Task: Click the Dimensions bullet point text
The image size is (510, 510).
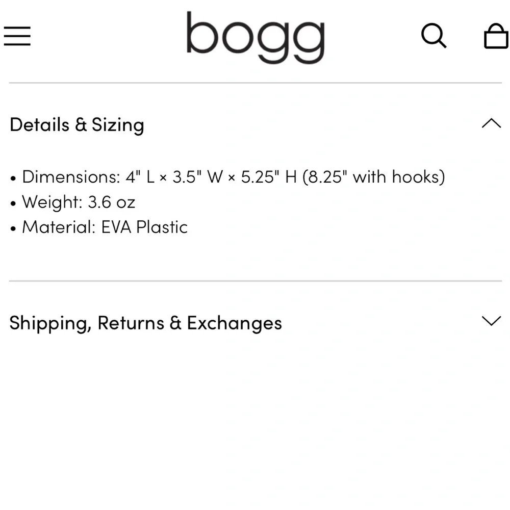Action: point(233,176)
